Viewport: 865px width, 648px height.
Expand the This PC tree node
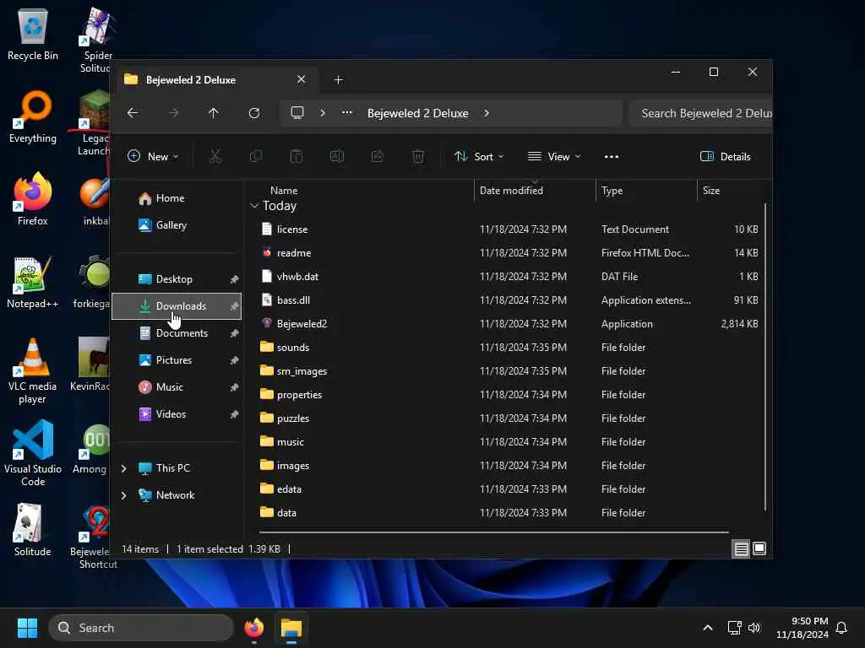click(x=124, y=468)
